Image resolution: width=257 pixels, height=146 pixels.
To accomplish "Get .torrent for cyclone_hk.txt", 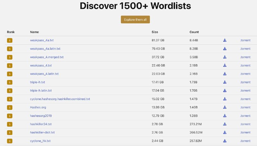I will tap(245, 141).
